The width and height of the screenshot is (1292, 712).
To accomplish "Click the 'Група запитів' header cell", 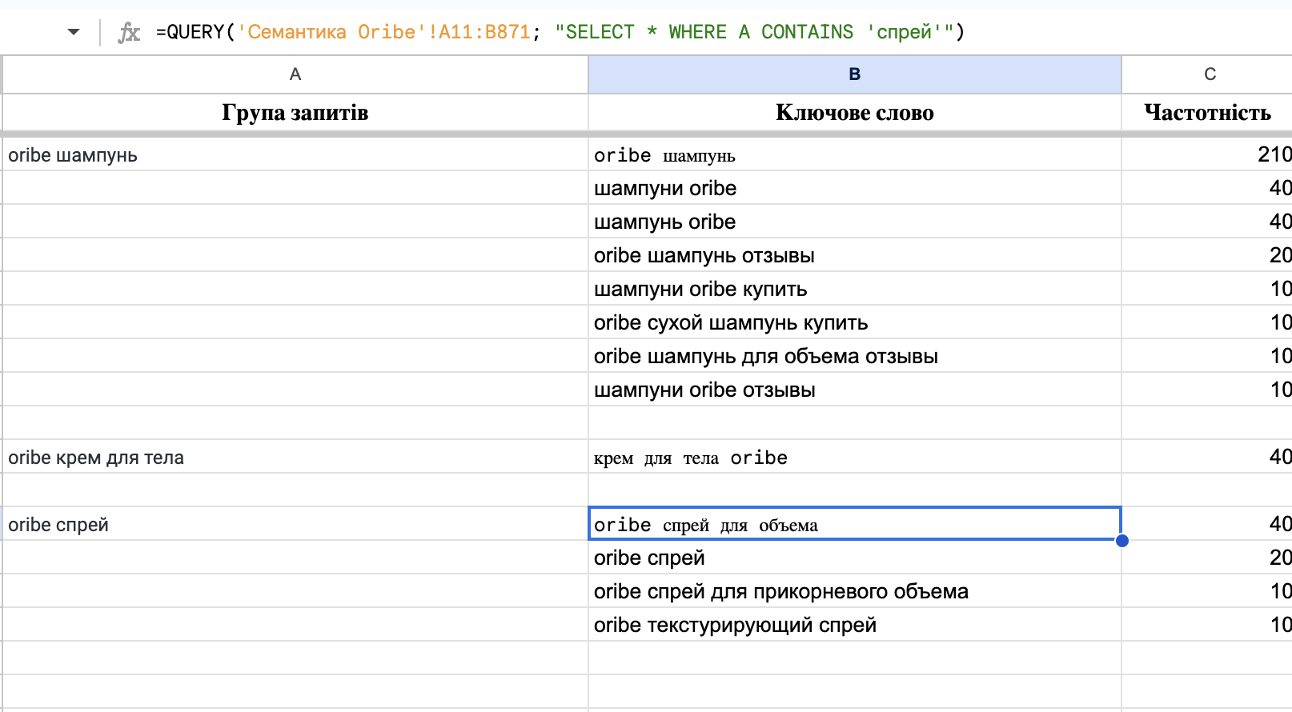I will [x=295, y=113].
